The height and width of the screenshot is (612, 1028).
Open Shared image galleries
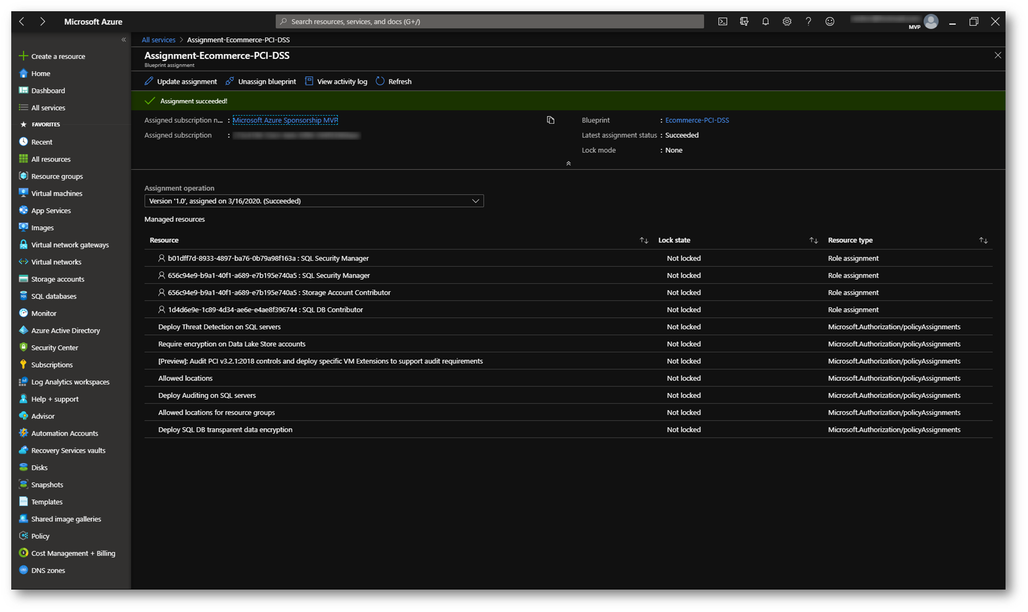[x=60, y=519]
